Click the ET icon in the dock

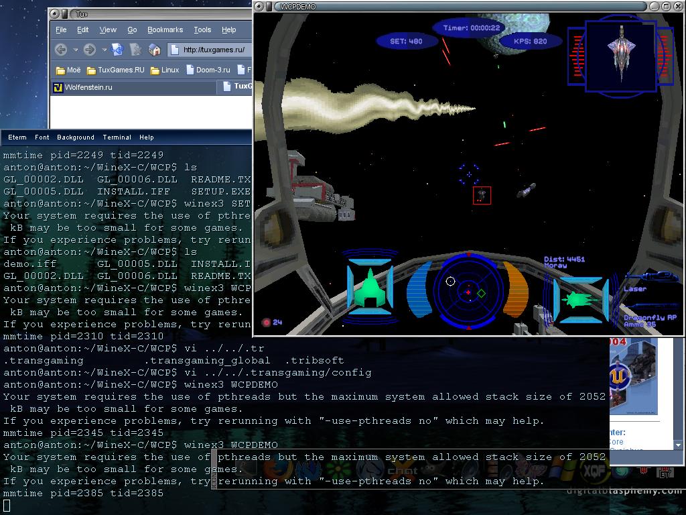pyautogui.click(x=665, y=473)
